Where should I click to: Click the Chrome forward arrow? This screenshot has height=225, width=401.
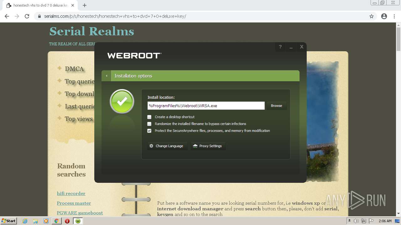(x=17, y=16)
